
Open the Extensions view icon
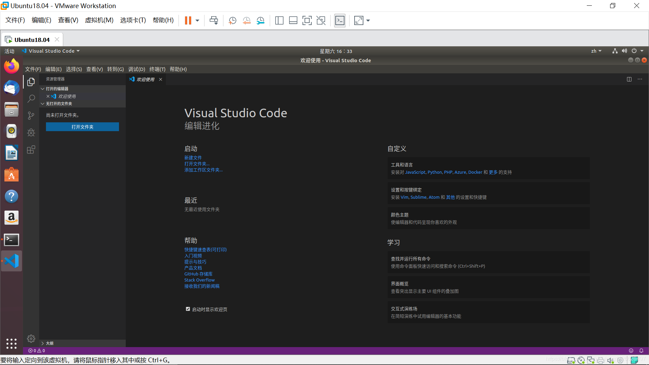pos(31,150)
